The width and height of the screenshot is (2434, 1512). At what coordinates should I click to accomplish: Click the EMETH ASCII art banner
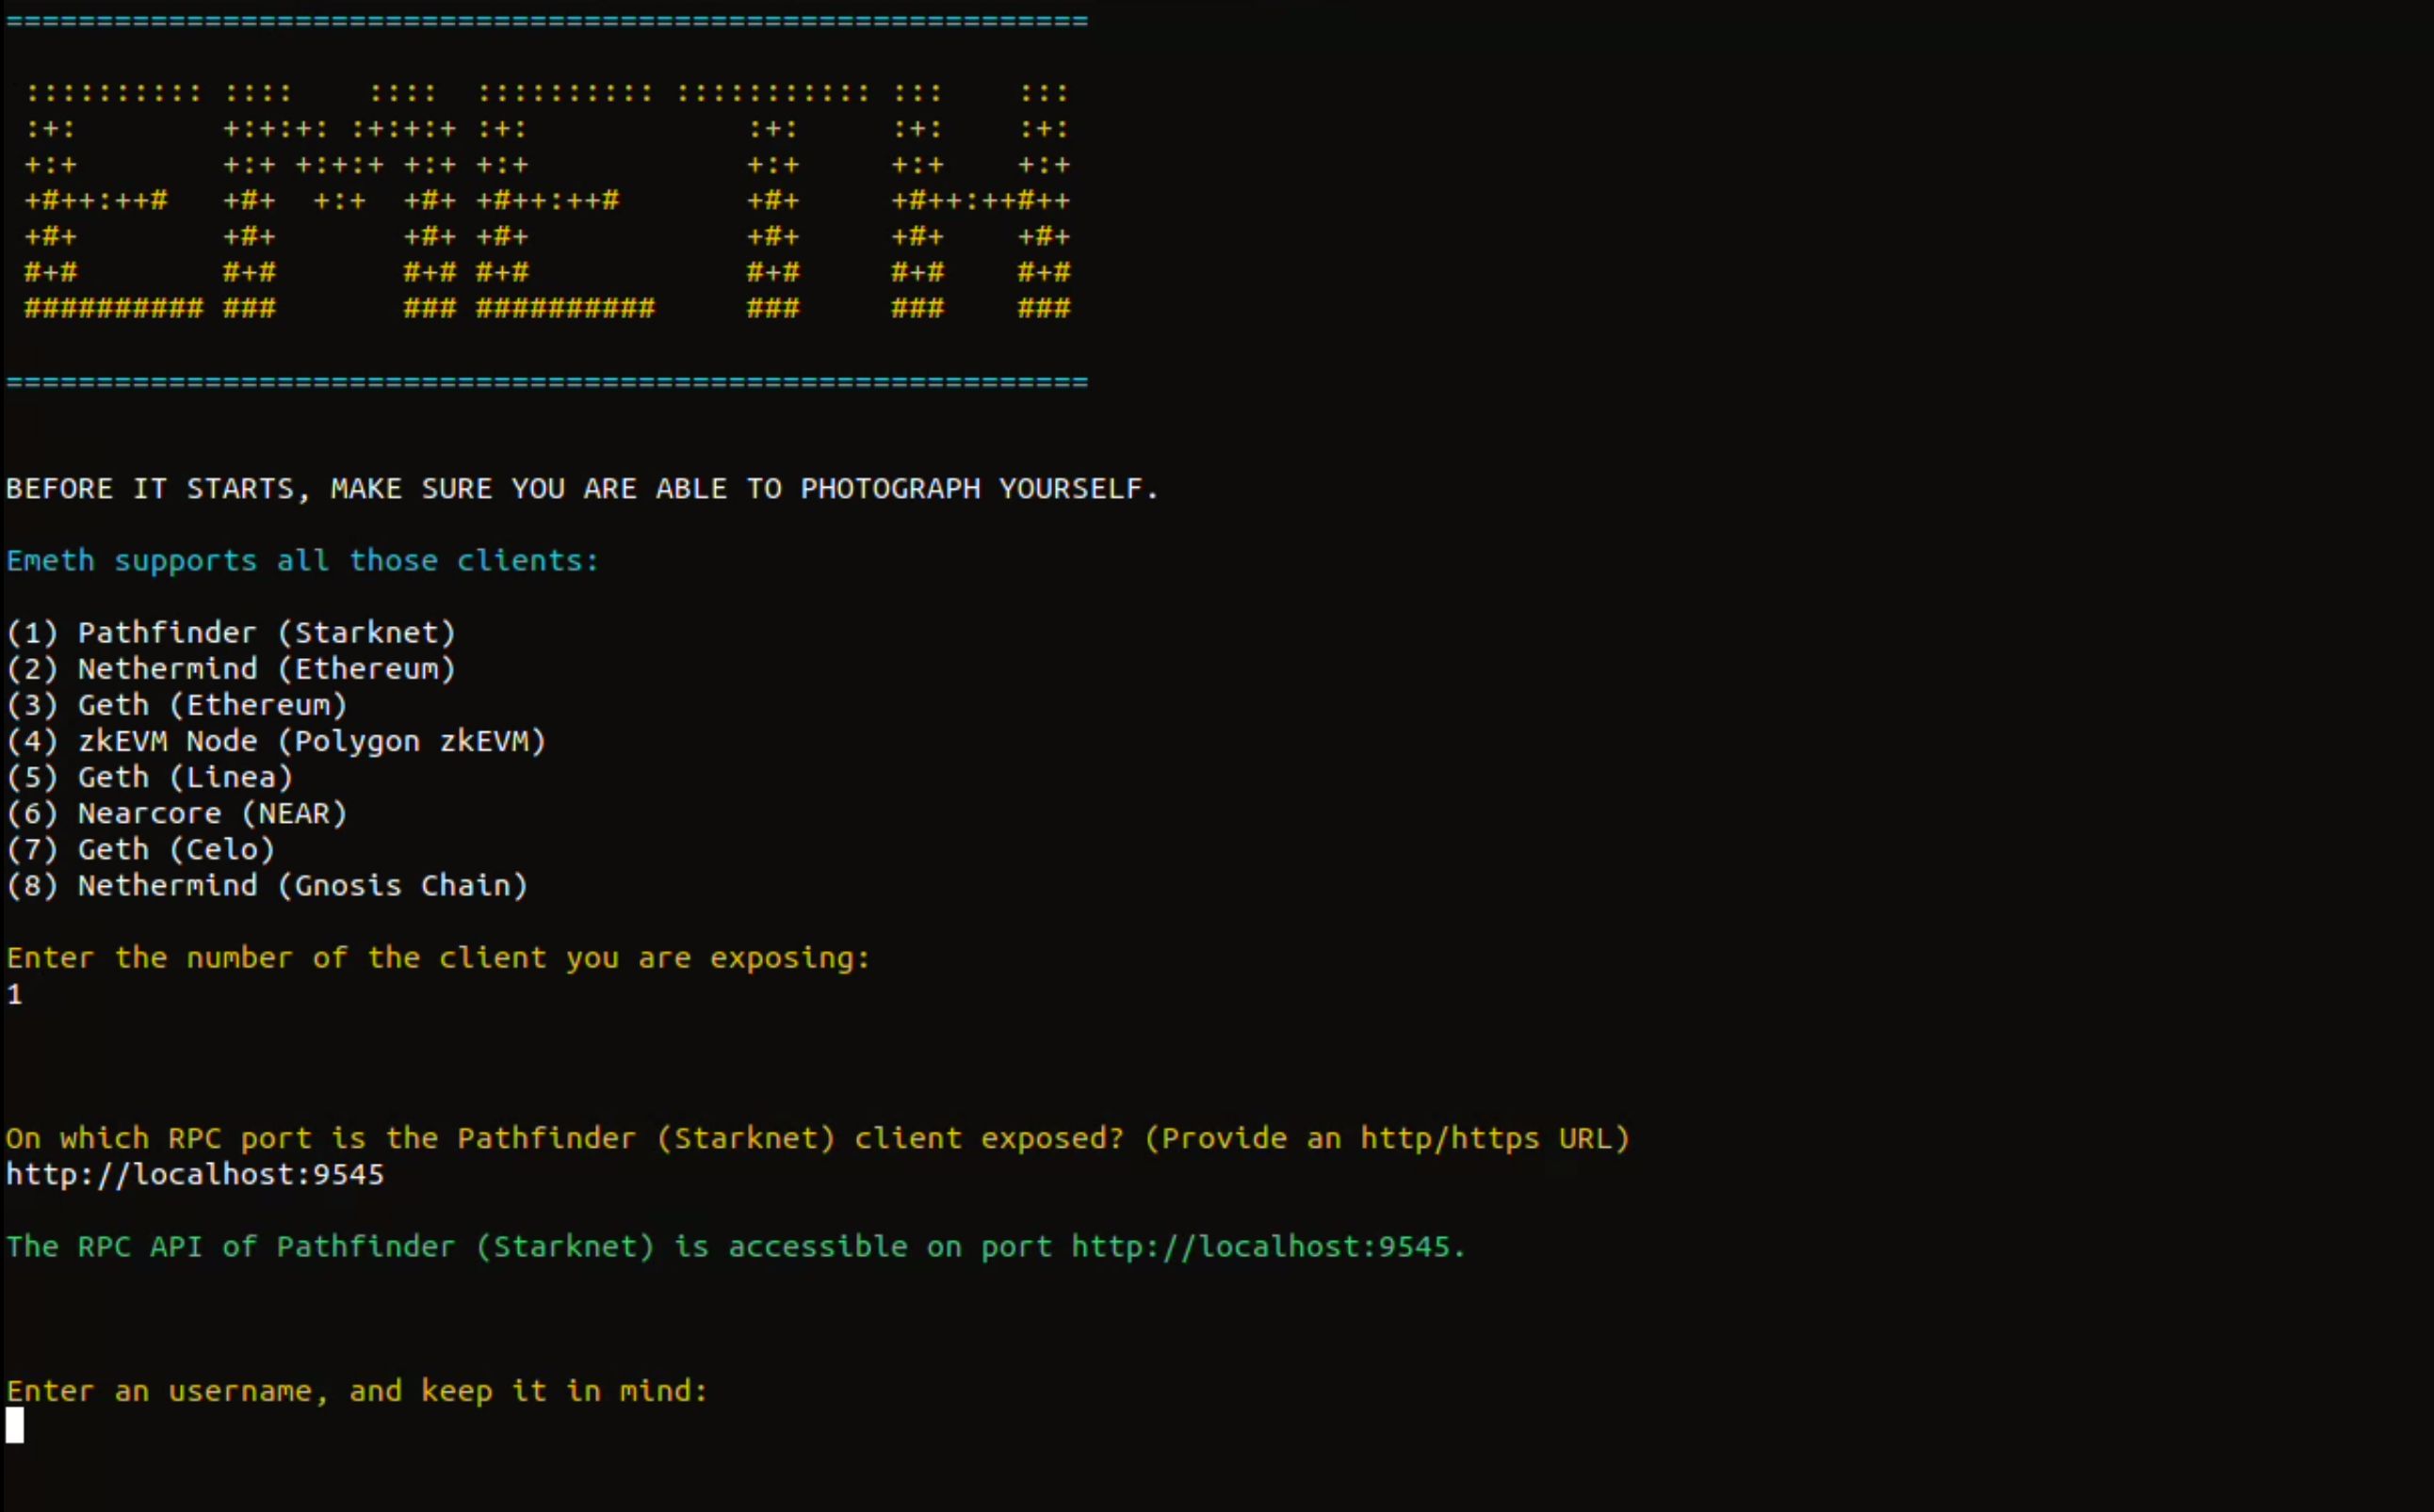(x=547, y=200)
